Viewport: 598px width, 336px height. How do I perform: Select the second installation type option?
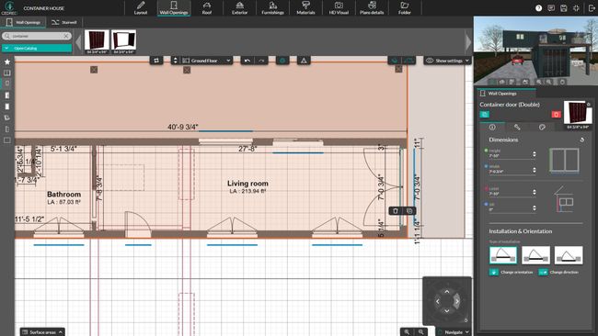535,255
